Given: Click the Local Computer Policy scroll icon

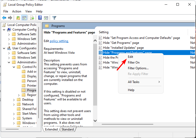Looking at the screenshot, I should (x=4, y=25).
